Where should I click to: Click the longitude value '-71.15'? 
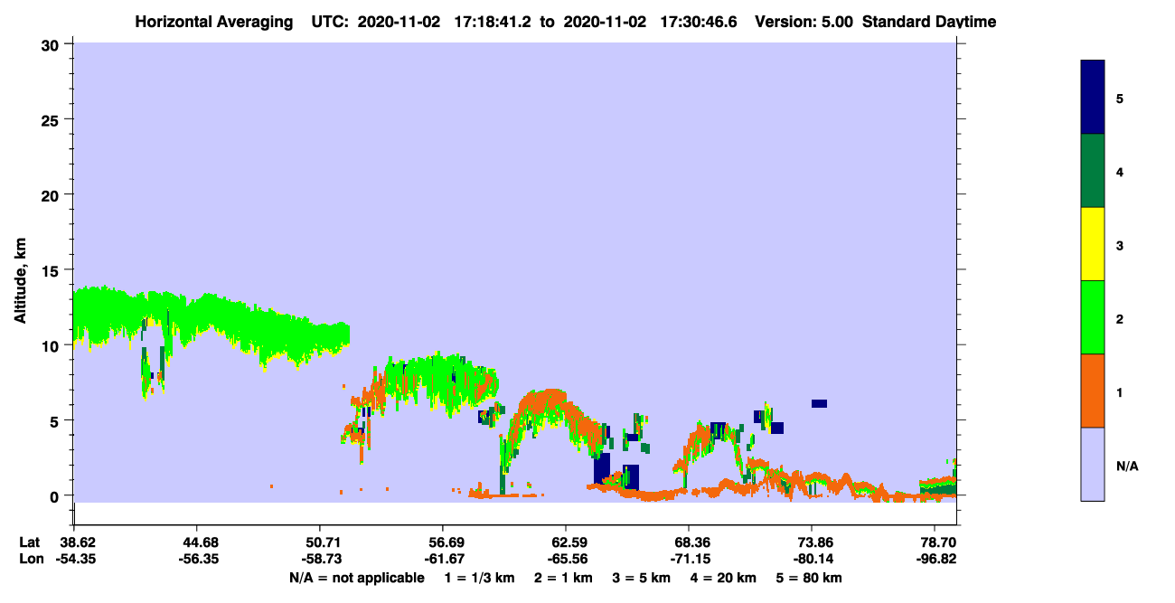click(x=689, y=559)
